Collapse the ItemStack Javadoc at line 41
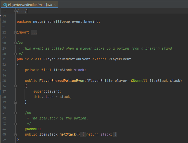The height and width of the screenshot is (143, 188). (15, 113)
